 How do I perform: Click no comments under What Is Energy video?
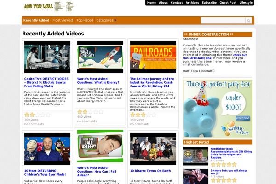click(87, 121)
